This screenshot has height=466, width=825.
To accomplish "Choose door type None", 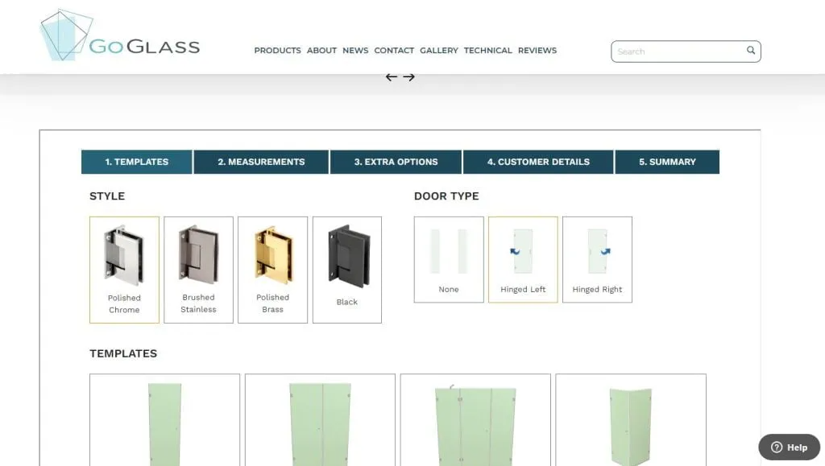I will pyautogui.click(x=449, y=259).
